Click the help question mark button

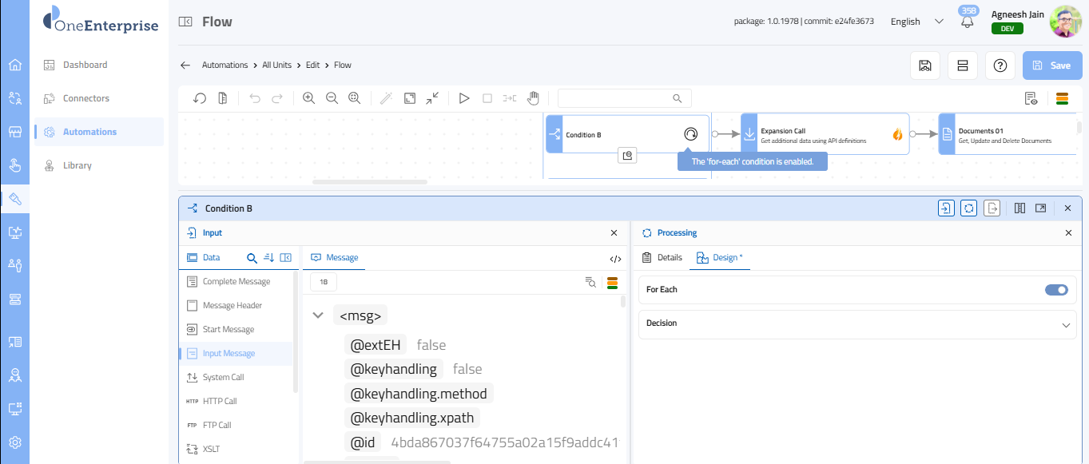point(1000,65)
